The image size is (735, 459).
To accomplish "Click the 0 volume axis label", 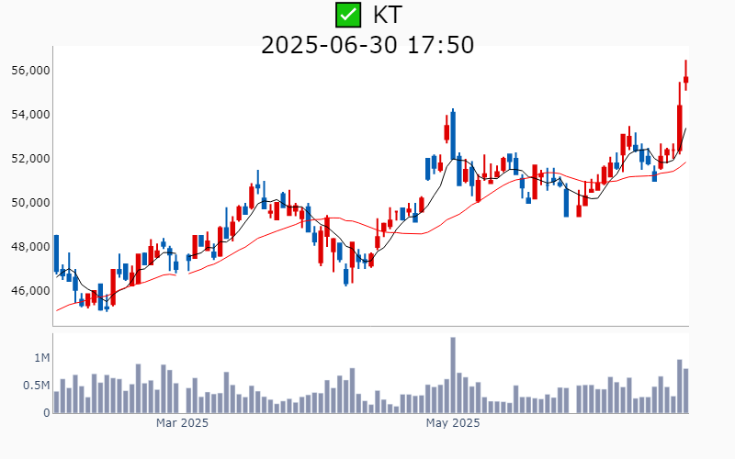I will click(47, 413).
